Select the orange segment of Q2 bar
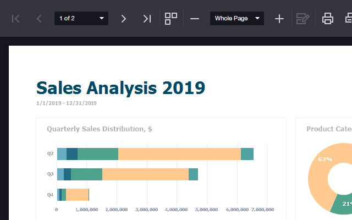The height and width of the screenshot is (220, 352). point(179,154)
